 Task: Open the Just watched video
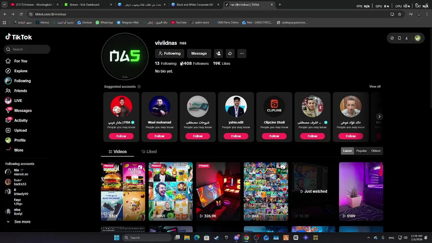coord(314,191)
